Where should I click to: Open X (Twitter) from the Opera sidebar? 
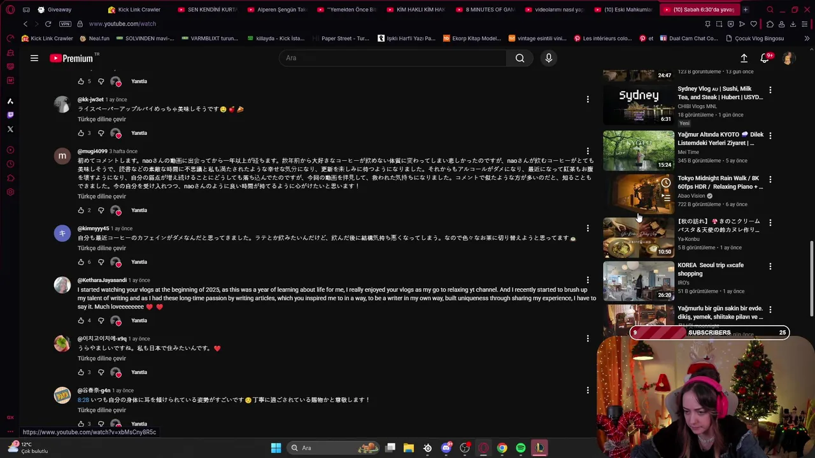pos(10,129)
